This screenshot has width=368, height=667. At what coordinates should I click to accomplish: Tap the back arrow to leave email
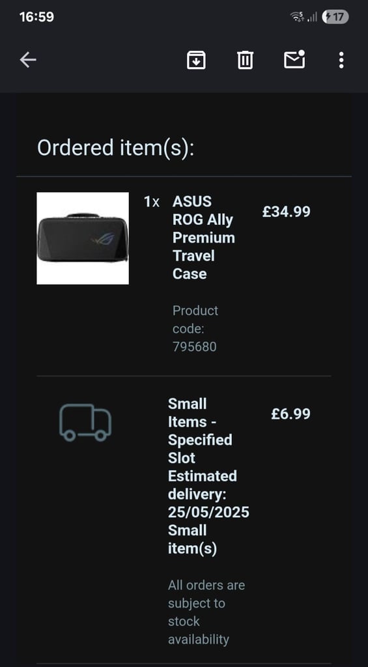pos(28,60)
